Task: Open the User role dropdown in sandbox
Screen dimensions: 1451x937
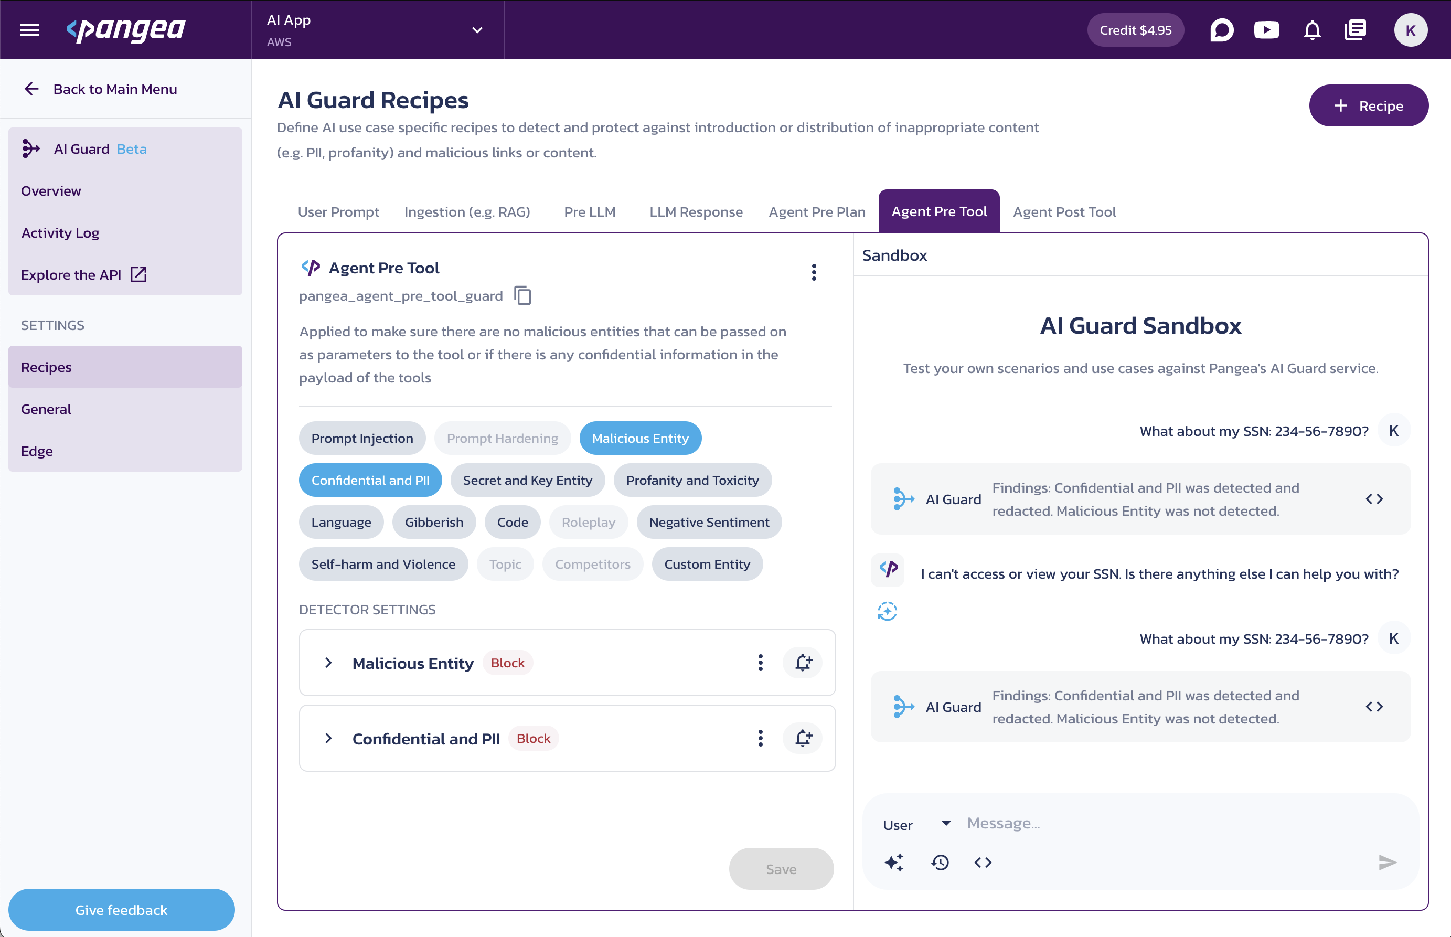Action: click(x=917, y=824)
